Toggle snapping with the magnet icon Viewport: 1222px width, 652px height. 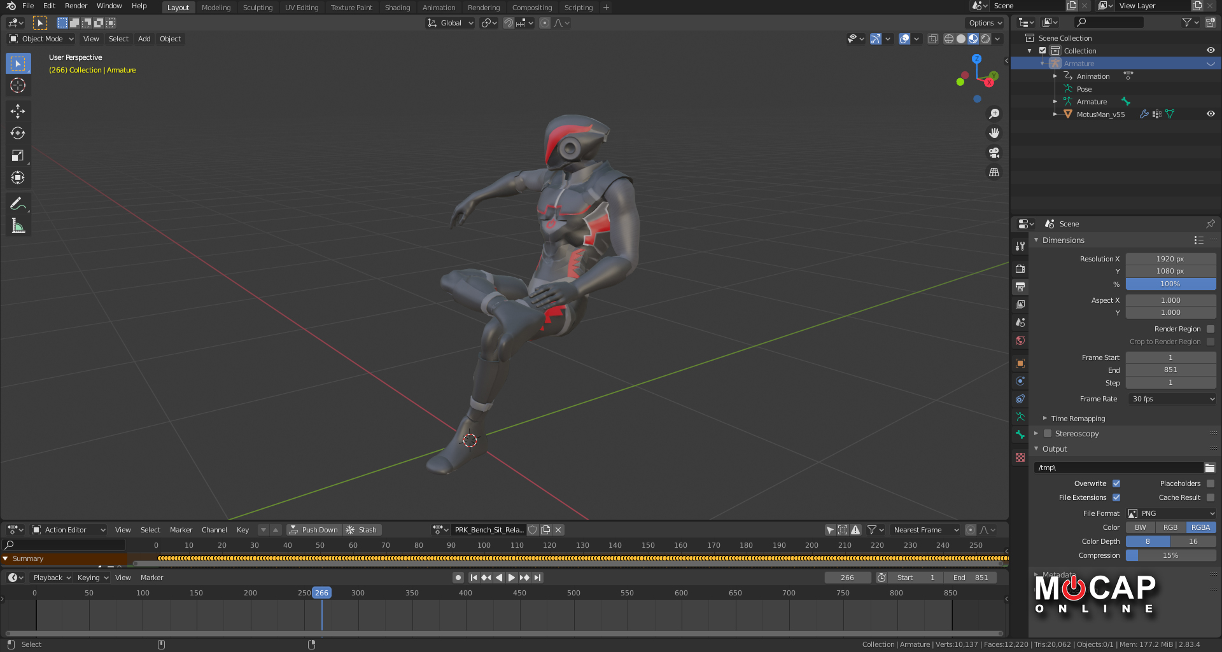coord(509,22)
